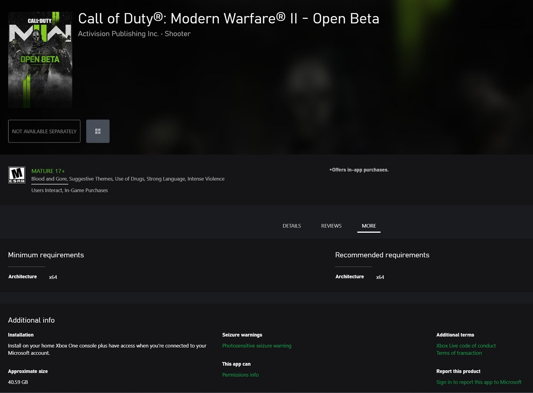This screenshot has width=533, height=393.
Task: Click the Mature 17+ rating link
Action: tap(48, 171)
